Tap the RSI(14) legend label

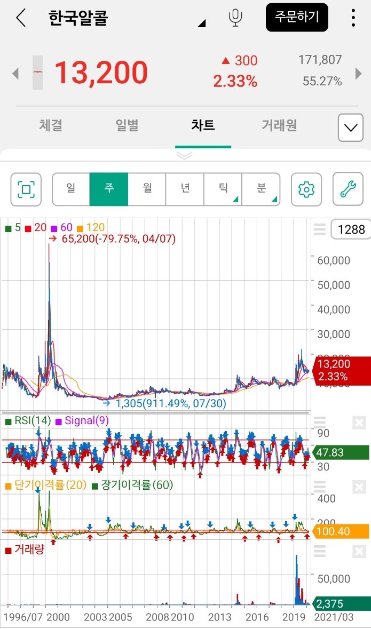[28, 421]
